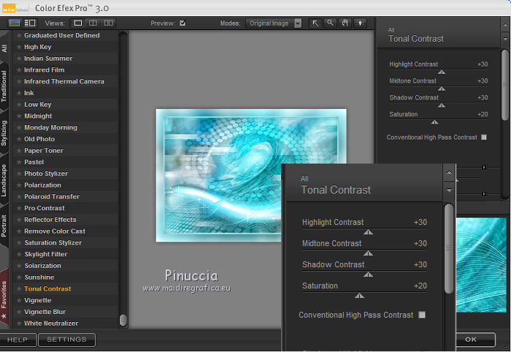Screen dimensions: 511x352
Task: Expand the lower collapsed section arrow below settings
Action: point(484,194)
